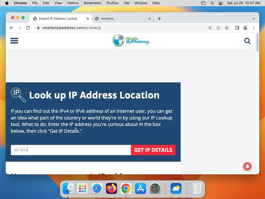Open Chrome profile avatar

pos(245,28)
